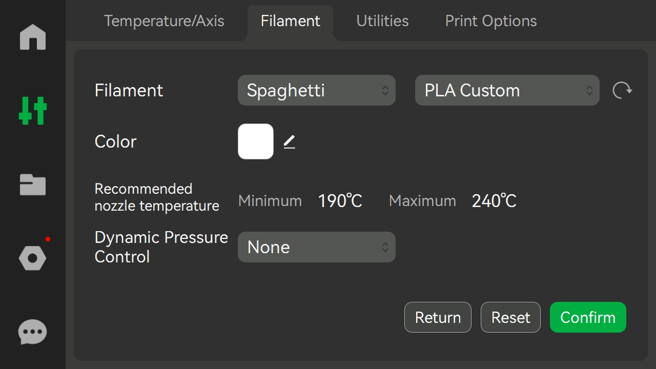Click the pencil edit color icon

coord(290,142)
